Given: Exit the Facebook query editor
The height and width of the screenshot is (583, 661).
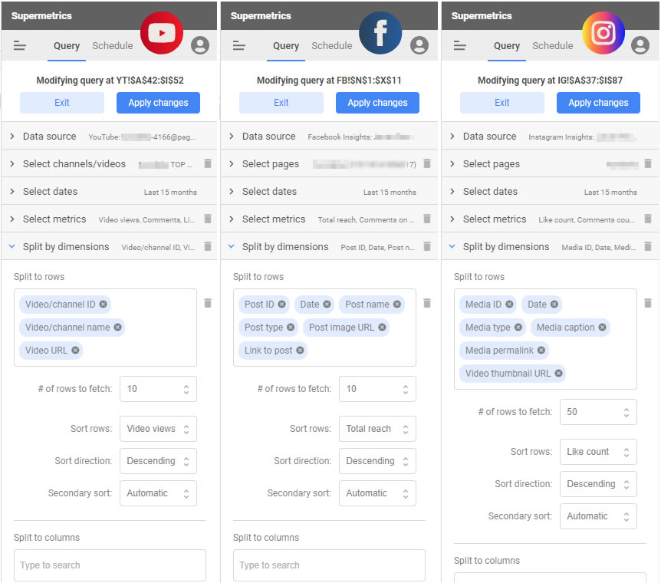Looking at the screenshot, I should point(281,103).
